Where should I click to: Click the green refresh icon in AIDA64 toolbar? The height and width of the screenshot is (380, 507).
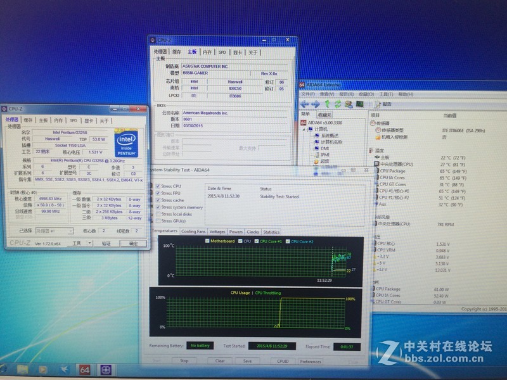tap(337, 104)
